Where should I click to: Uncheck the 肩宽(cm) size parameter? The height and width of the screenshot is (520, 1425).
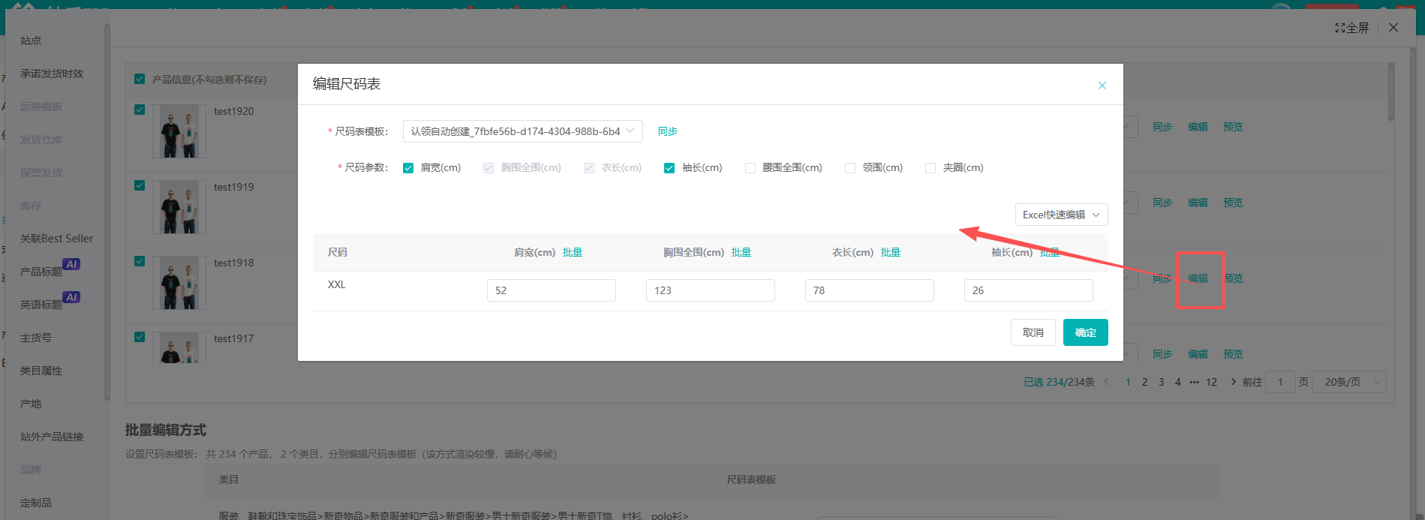(408, 168)
